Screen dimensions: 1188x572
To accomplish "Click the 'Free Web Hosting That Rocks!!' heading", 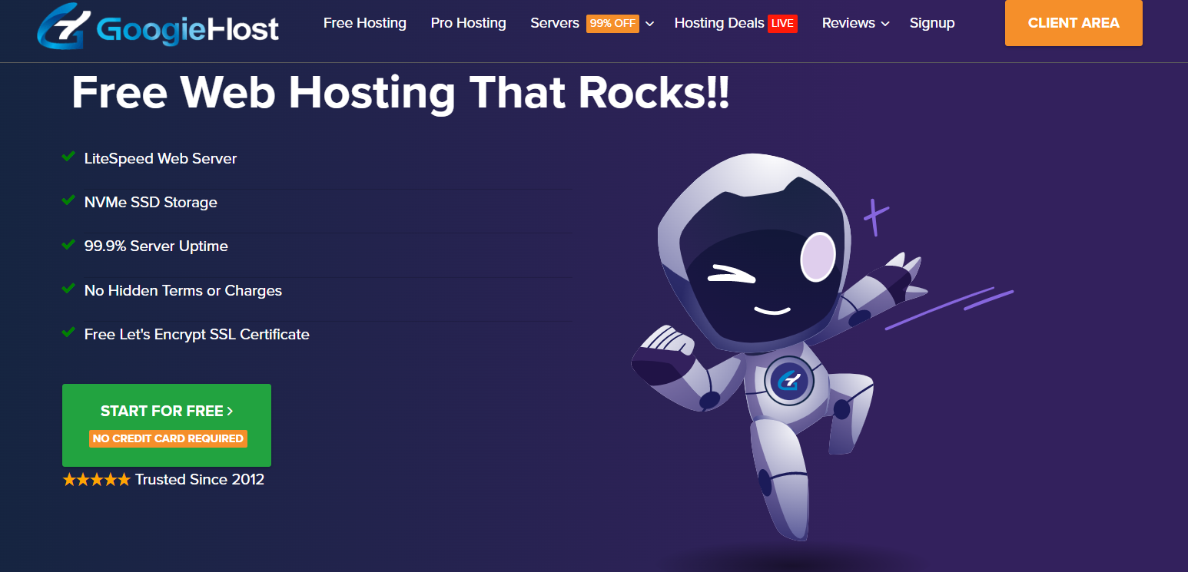I will [x=400, y=93].
